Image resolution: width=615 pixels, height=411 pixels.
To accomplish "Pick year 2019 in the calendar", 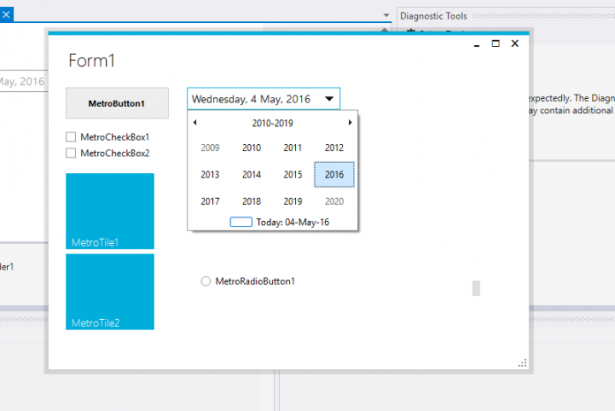I will 293,202.
